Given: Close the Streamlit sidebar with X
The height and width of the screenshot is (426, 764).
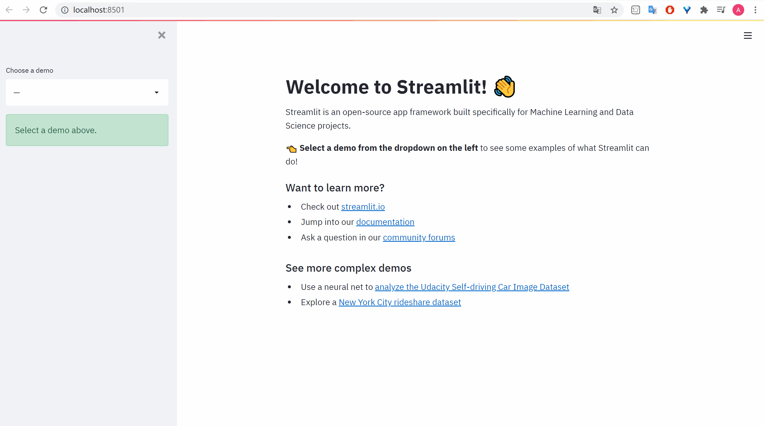Looking at the screenshot, I should click(x=162, y=35).
